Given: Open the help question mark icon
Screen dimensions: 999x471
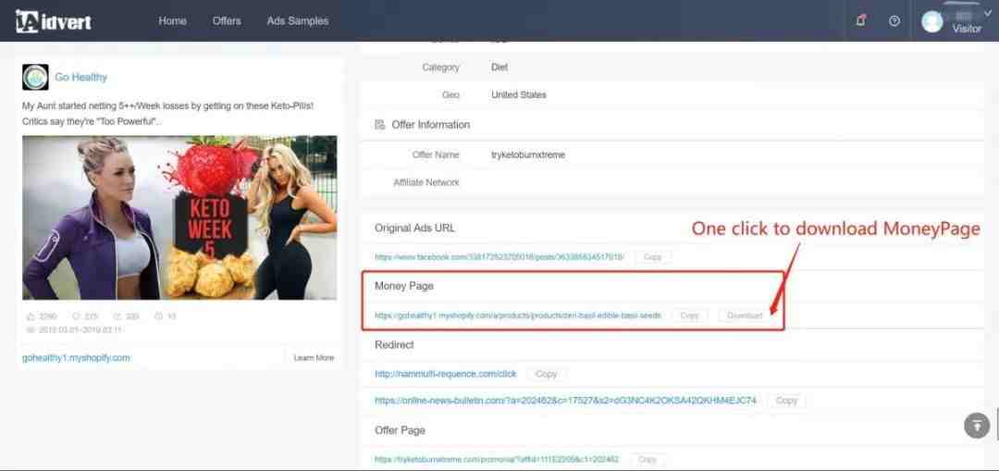Looking at the screenshot, I should point(894,21).
